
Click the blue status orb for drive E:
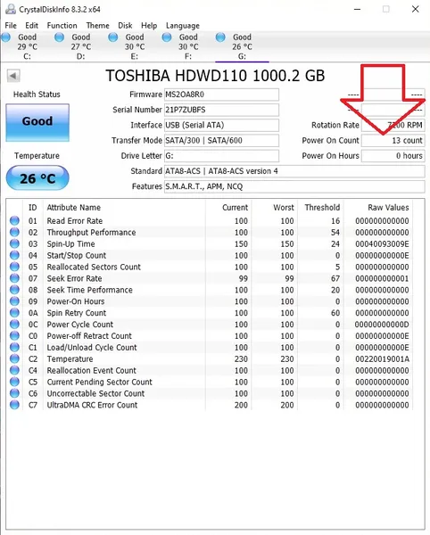click(113, 37)
